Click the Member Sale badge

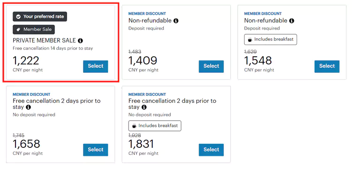coord(34,30)
